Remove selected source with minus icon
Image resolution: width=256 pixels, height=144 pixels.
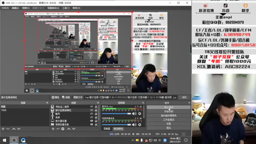click(58, 129)
